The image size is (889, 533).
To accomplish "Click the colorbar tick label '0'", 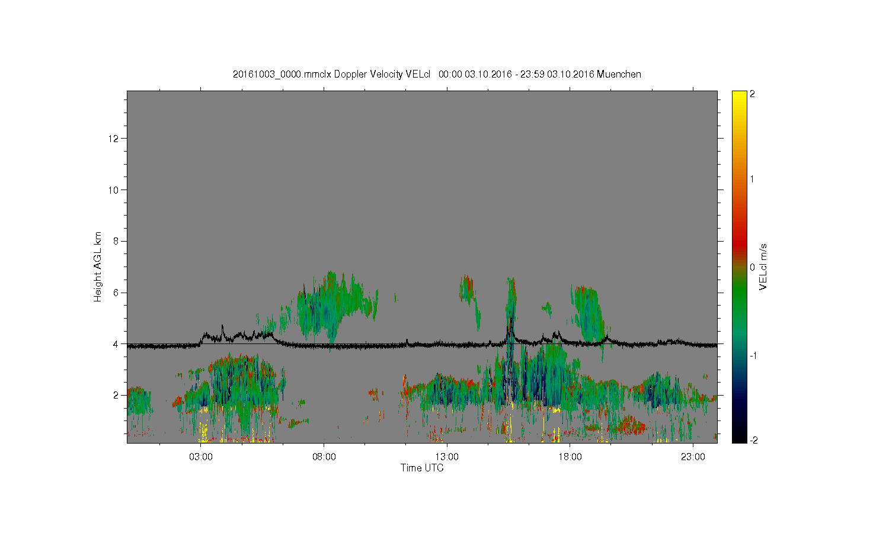I will [x=753, y=267].
